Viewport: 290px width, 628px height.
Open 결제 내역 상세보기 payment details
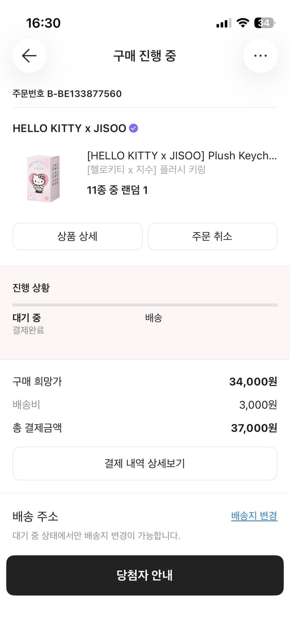point(145,463)
